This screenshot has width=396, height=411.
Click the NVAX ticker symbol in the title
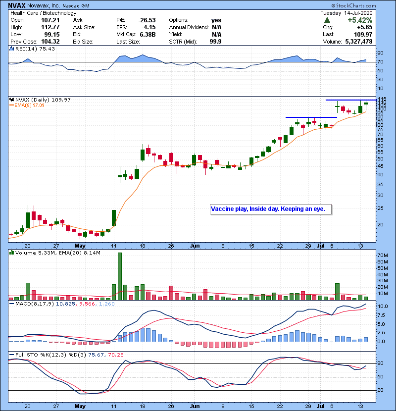(x=17, y=5)
